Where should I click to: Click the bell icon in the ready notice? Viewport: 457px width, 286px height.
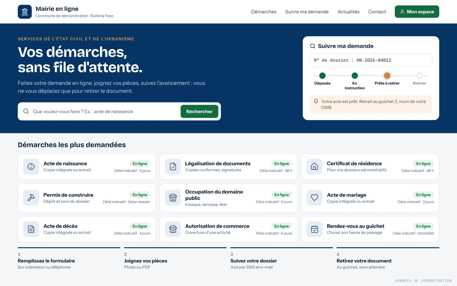pyautogui.click(x=316, y=101)
